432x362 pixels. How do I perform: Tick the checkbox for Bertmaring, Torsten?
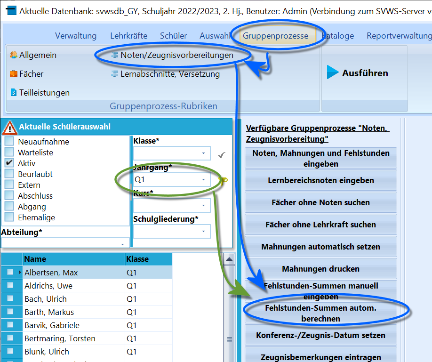pyautogui.click(x=10, y=338)
